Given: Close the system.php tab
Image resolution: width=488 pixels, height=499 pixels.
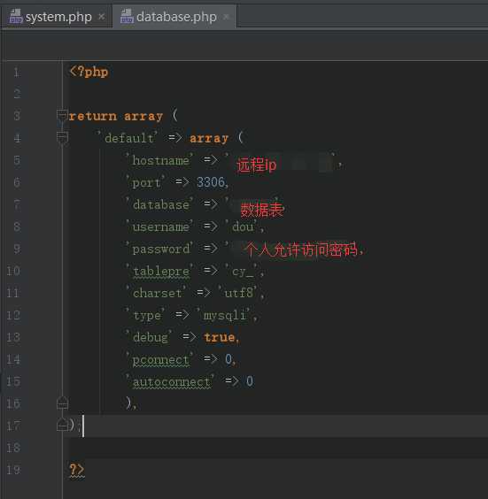Looking at the screenshot, I should click(x=101, y=16).
